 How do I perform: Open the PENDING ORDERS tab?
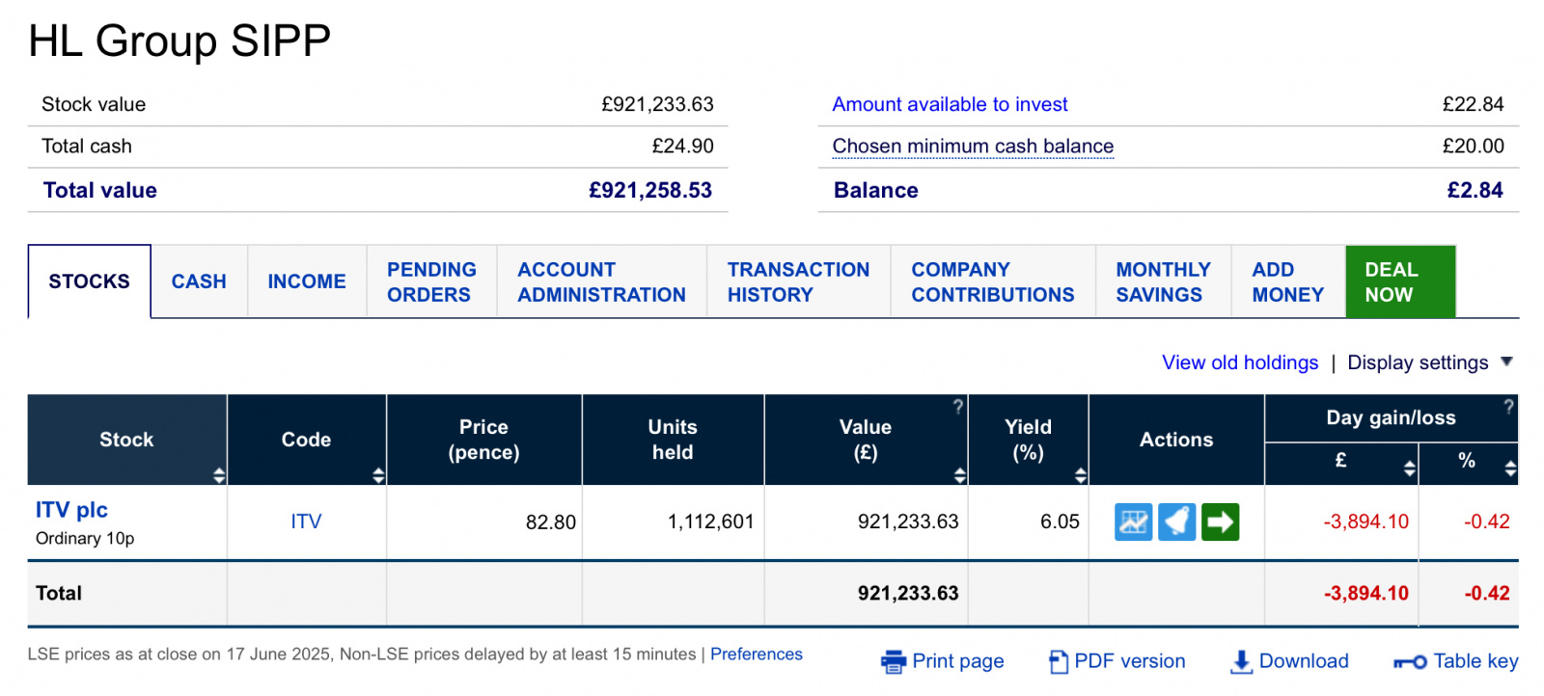(x=431, y=281)
